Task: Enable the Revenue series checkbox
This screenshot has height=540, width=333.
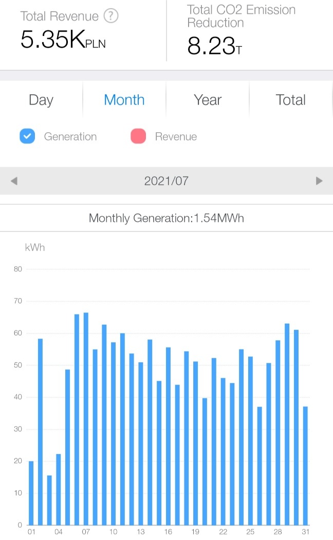Action: tap(138, 136)
